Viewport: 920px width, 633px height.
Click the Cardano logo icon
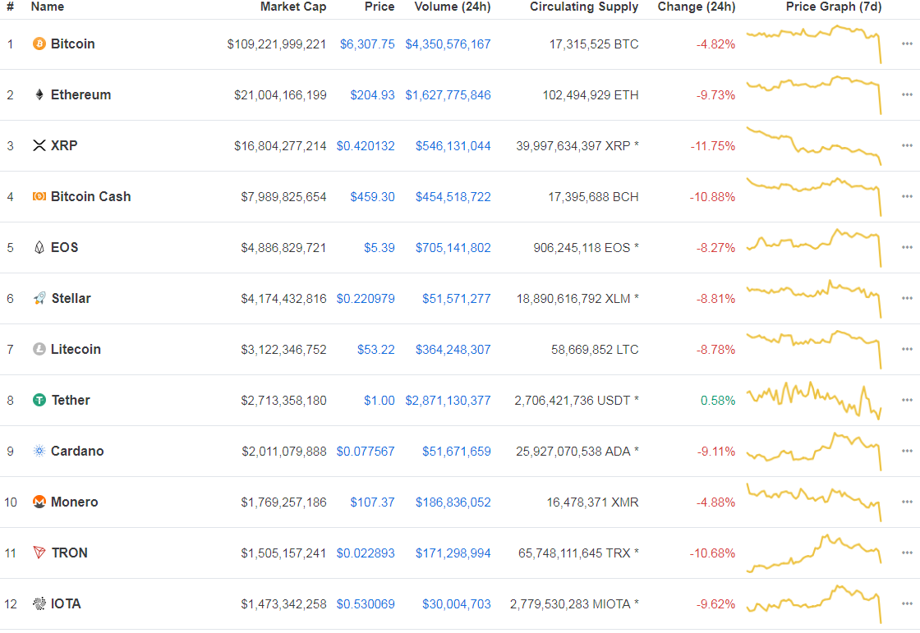tap(39, 451)
